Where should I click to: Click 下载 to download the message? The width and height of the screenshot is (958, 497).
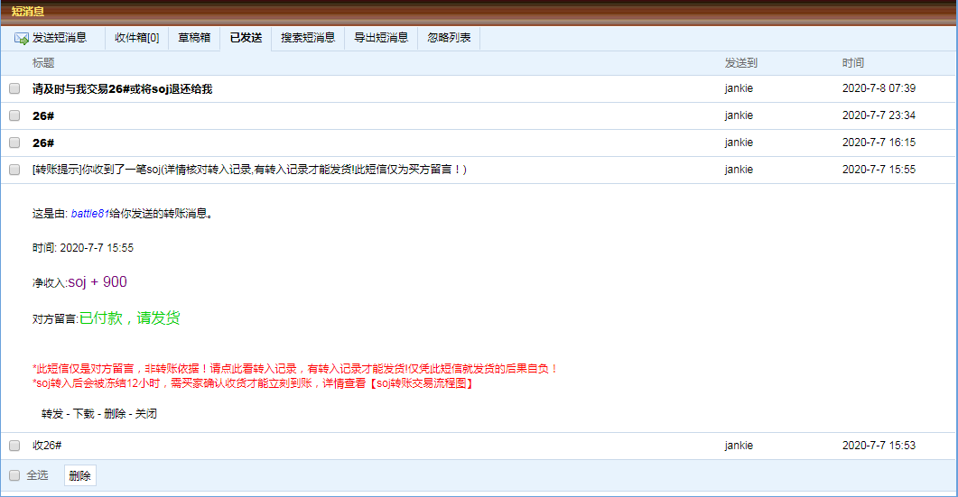(84, 414)
